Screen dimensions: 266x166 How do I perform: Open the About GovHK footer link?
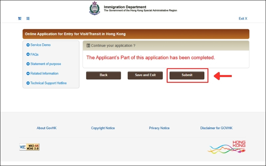[x=47, y=128]
